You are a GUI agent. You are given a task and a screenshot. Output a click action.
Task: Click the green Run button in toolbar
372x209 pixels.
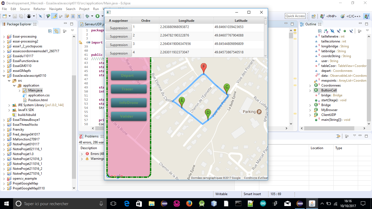pos(97,16)
